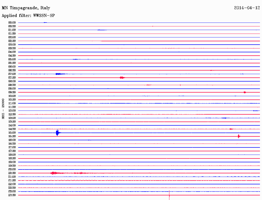Click the 08:00 time label
The width and height of the screenshot is (262, 200).
click(x=12, y=81)
